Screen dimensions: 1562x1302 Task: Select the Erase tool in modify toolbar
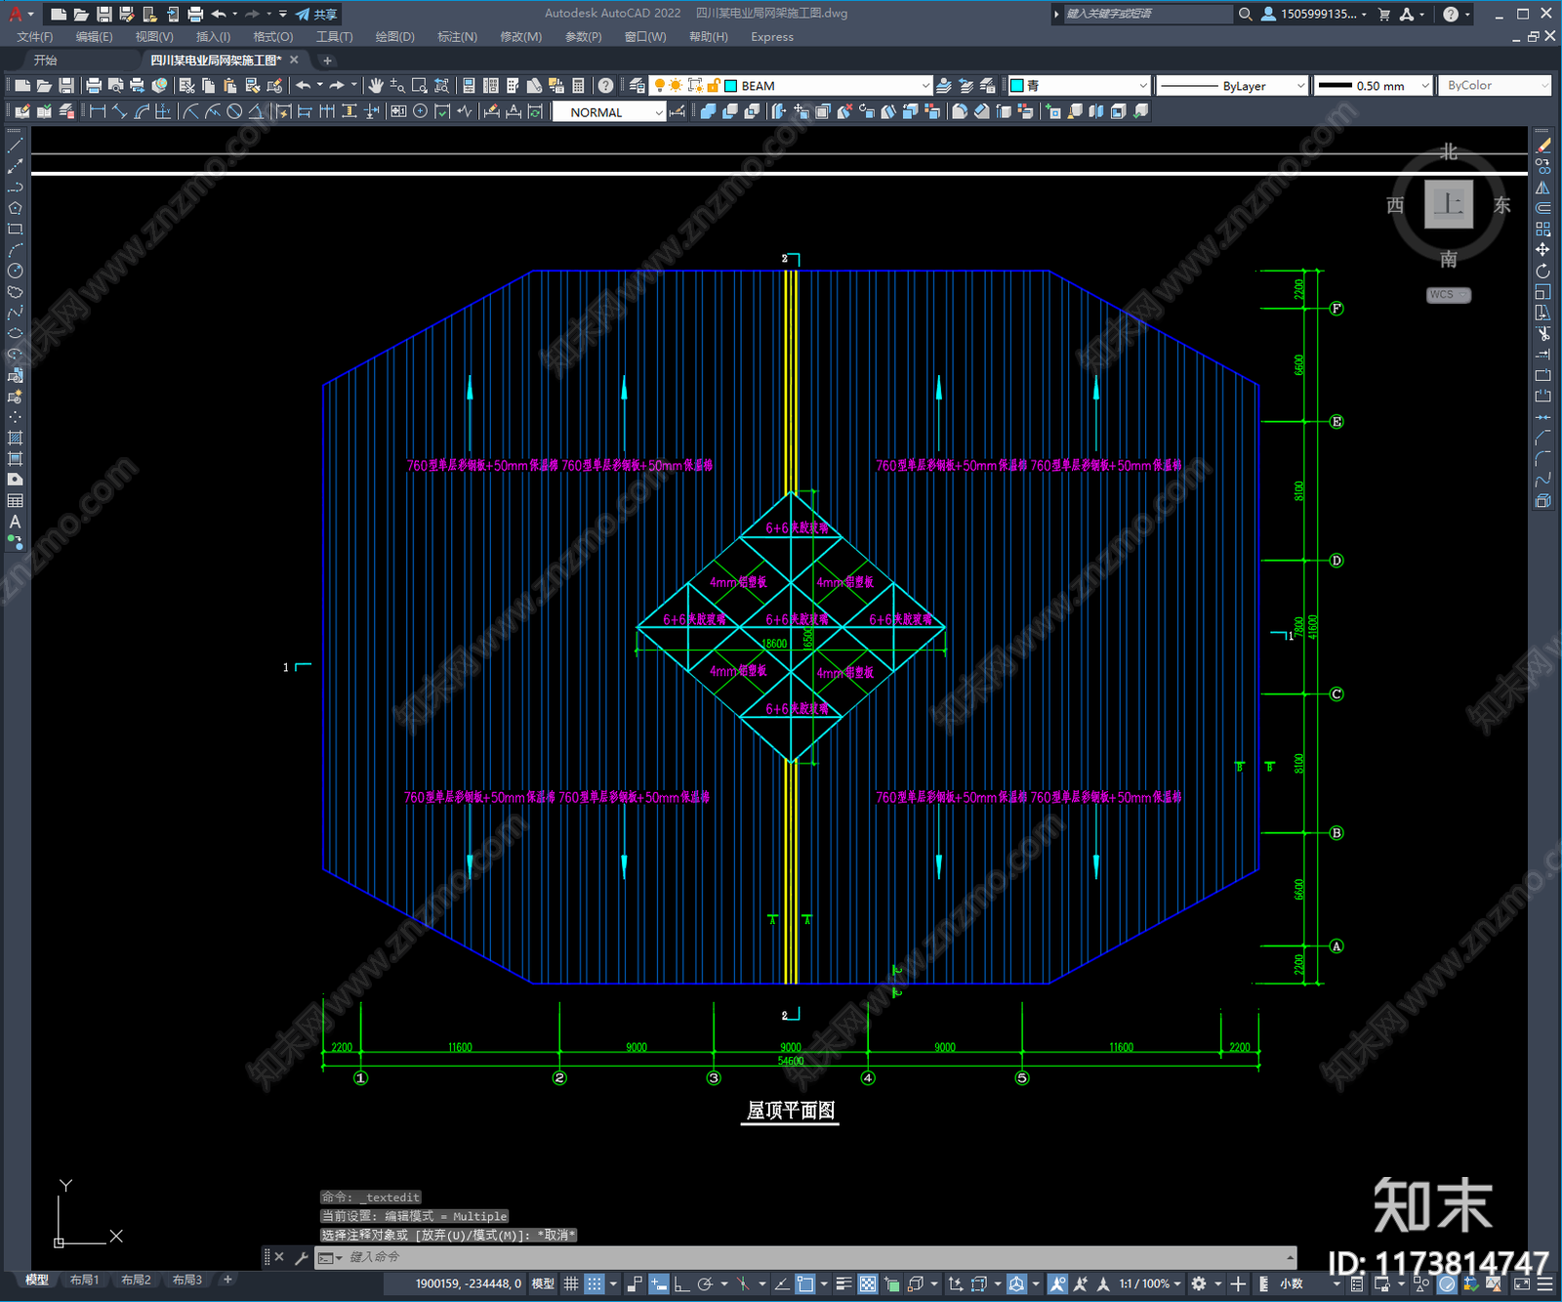tap(1542, 146)
